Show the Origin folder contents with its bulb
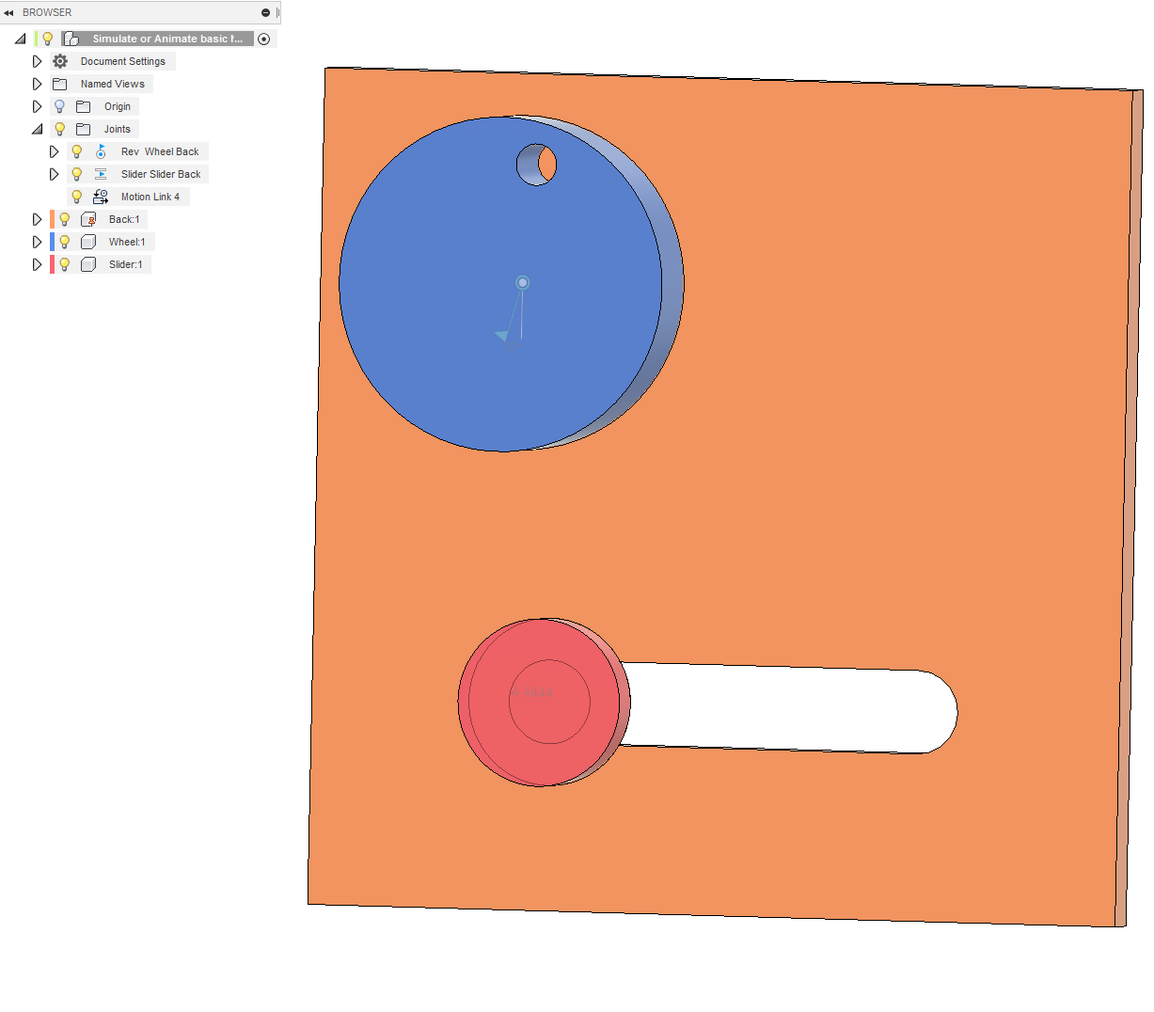 (x=58, y=105)
